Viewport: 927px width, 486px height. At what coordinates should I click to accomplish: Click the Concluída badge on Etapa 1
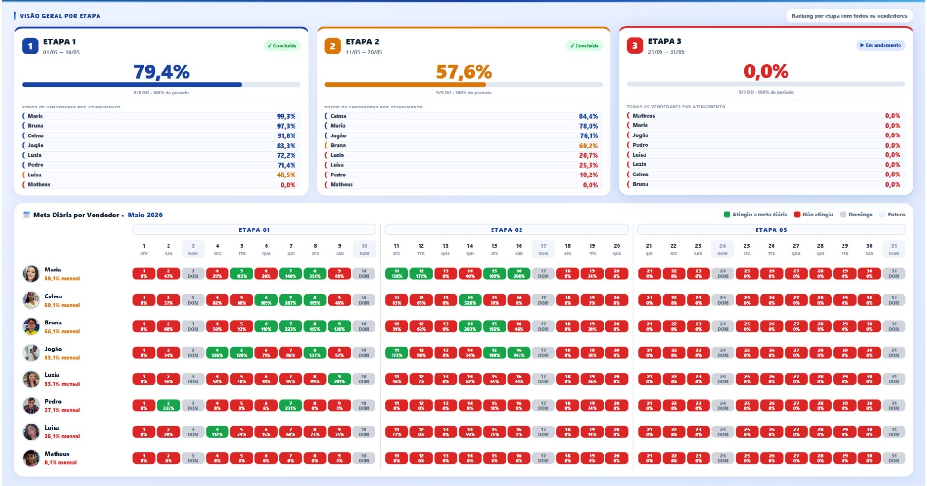coord(282,46)
